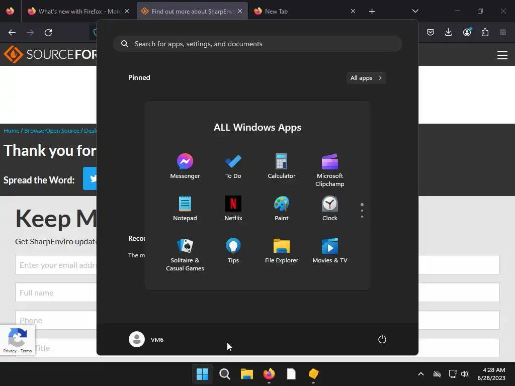Image resolution: width=515 pixels, height=386 pixels.
Task: Follow Browse Open Source breadcrumb link
Action: click(52, 131)
